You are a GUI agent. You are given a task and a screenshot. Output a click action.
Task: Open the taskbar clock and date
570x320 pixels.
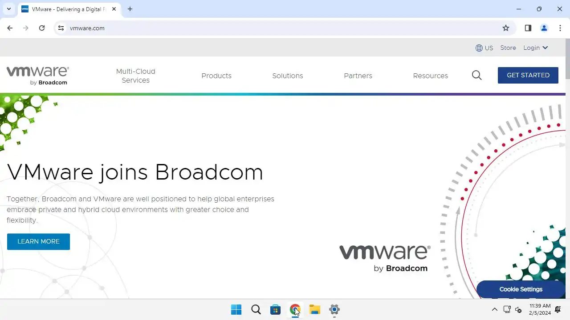click(540, 310)
